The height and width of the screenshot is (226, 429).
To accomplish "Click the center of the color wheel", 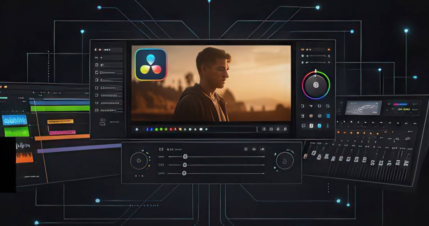I will point(316,85).
